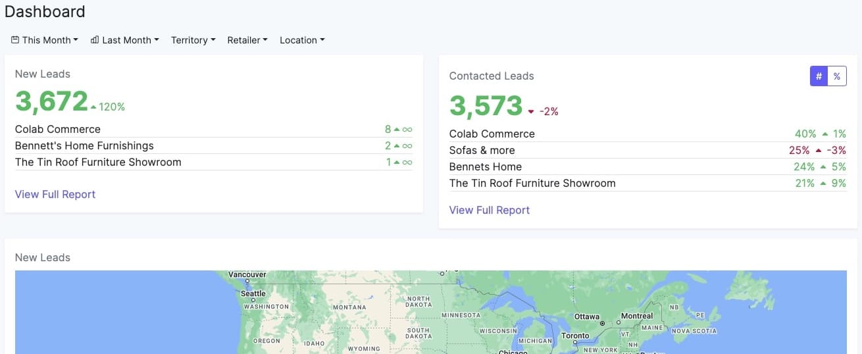Click the bar chart icon beside Last Month
Screen dimensions: 862x354
95,40
